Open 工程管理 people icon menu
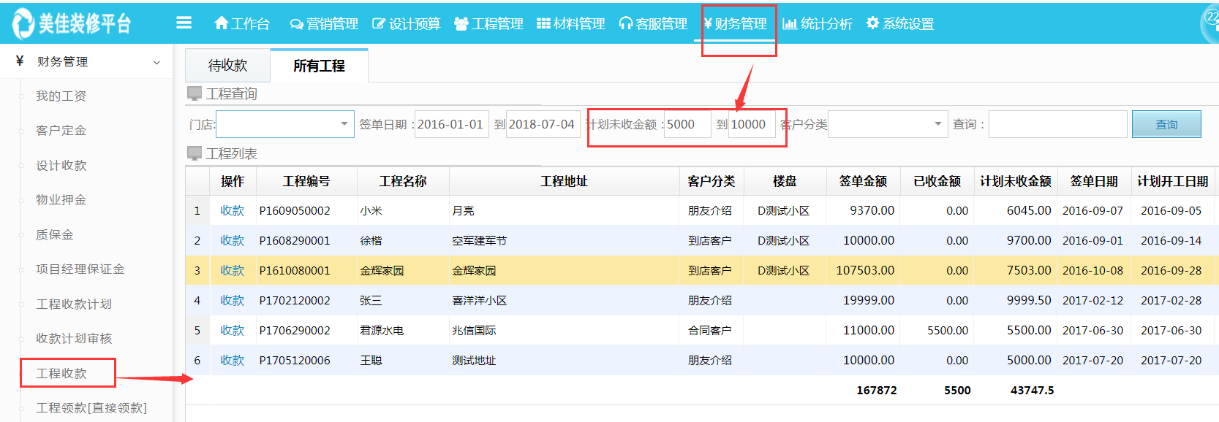Screen dimensions: 1219x422 461,24
